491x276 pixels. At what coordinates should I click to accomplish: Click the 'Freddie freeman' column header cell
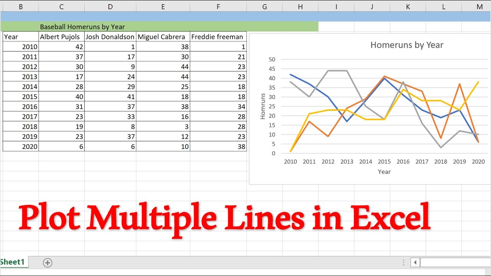(218, 36)
